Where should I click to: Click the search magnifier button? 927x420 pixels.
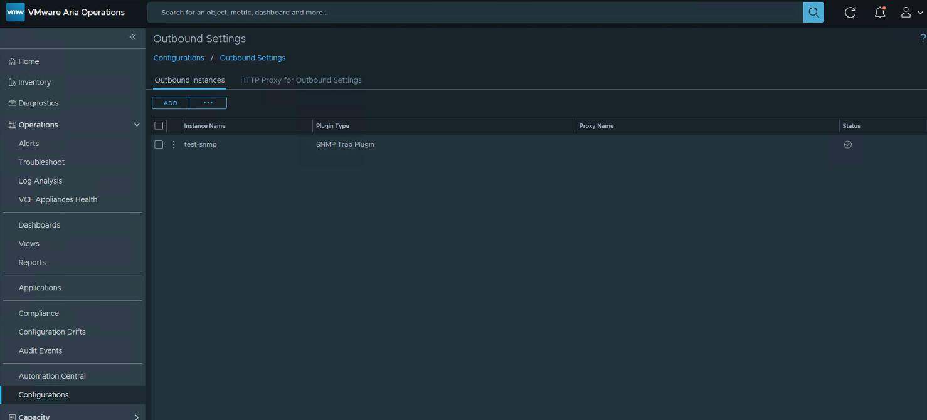pyautogui.click(x=813, y=13)
